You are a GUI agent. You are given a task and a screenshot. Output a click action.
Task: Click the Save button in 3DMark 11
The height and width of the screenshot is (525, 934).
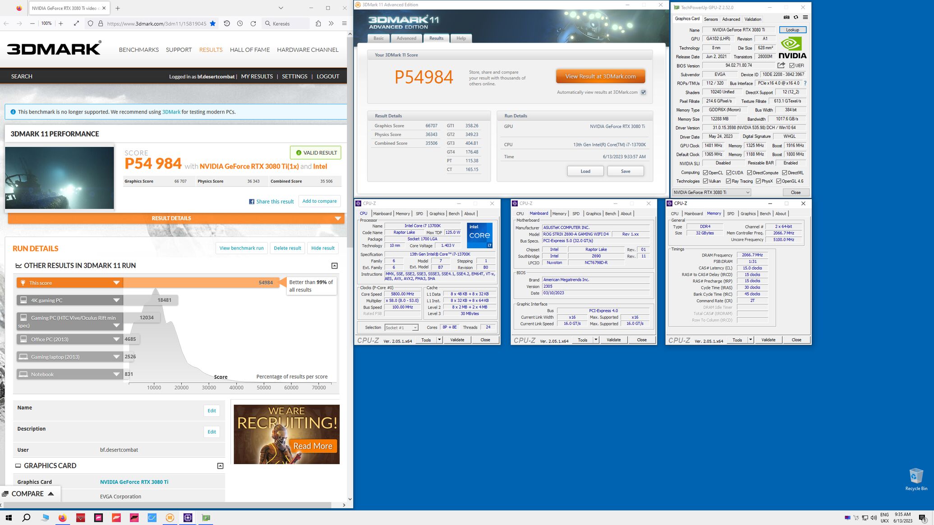pos(626,171)
